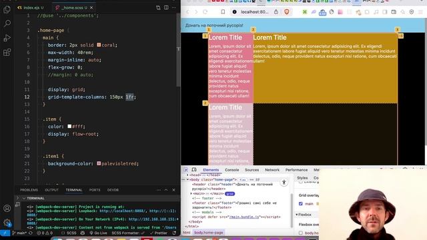This screenshot has width=427, height=240.
Task: Click the green X extension icon
Action: click(x=305, y=12)
